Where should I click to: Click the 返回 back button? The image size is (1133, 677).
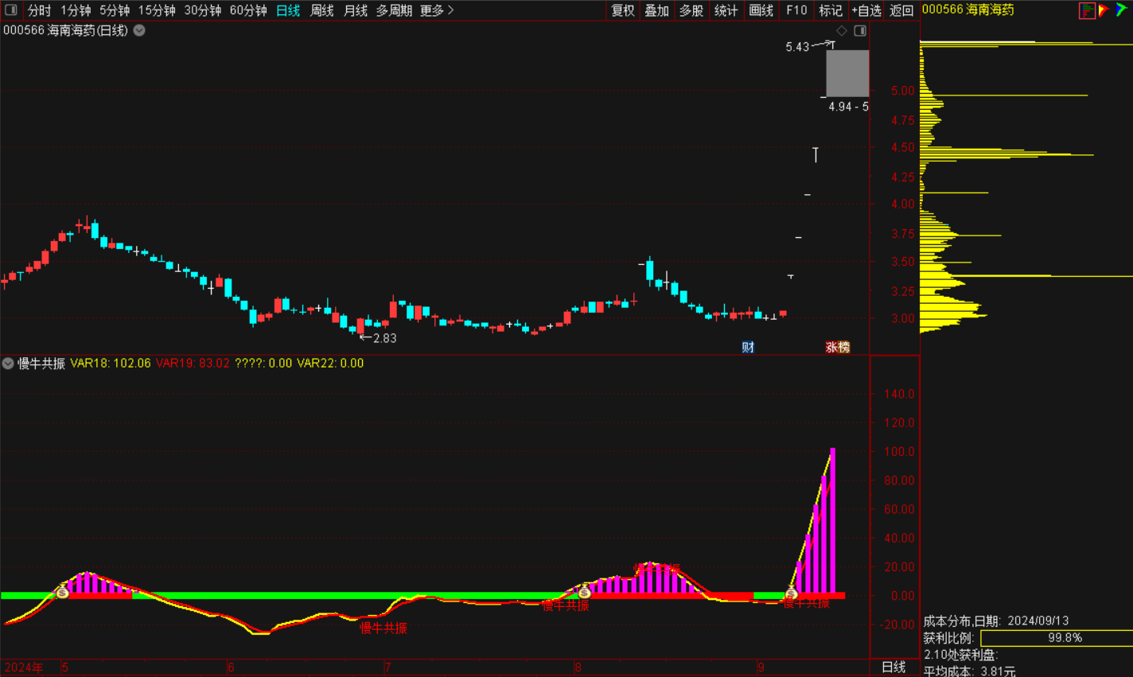(901, 10)
